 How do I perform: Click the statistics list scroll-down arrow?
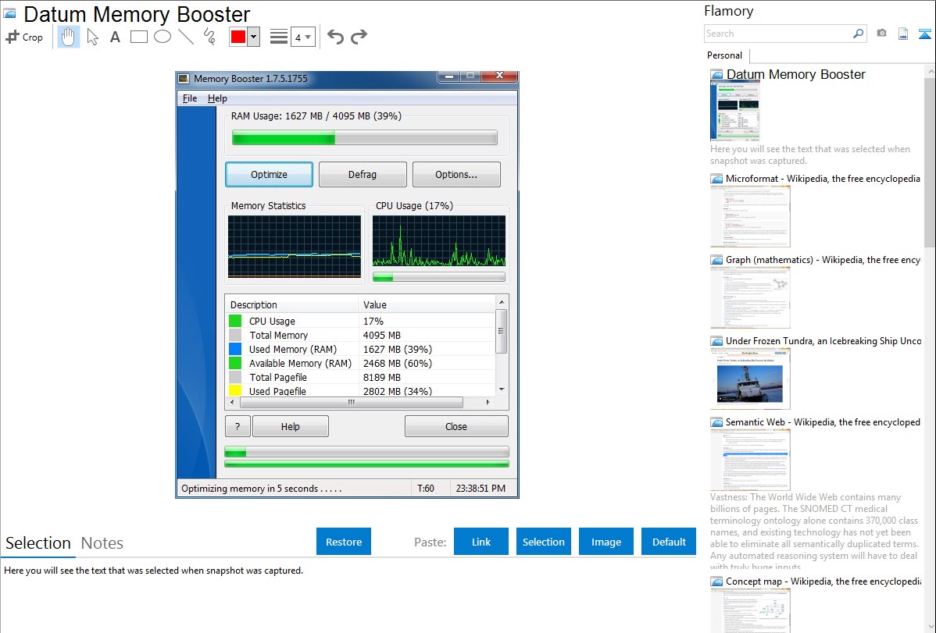tap(502, 389)
